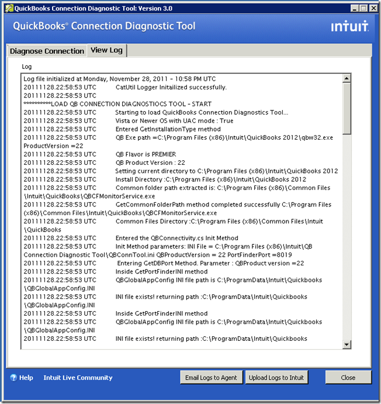Screen dimensions: 381x404
Task: Minimize the Diagnostic Tool window
Action: 355,9
